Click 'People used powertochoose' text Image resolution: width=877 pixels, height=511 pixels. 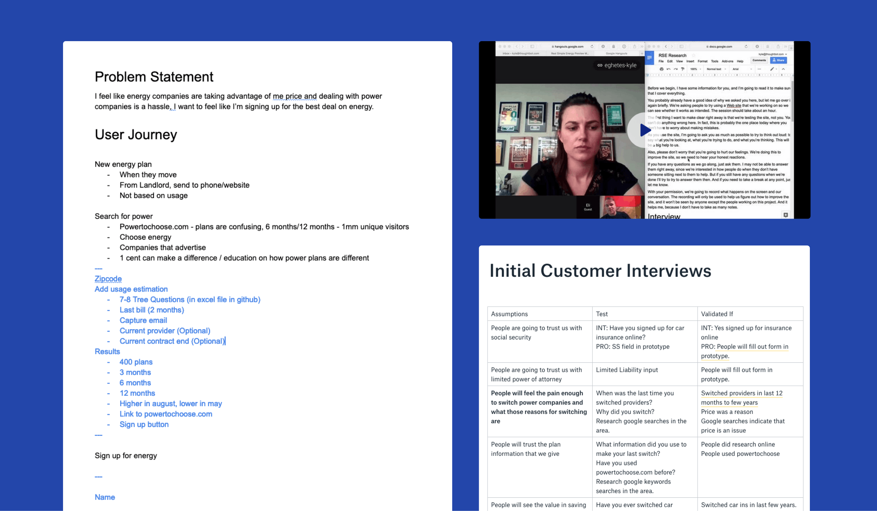(x=740, y=454)
